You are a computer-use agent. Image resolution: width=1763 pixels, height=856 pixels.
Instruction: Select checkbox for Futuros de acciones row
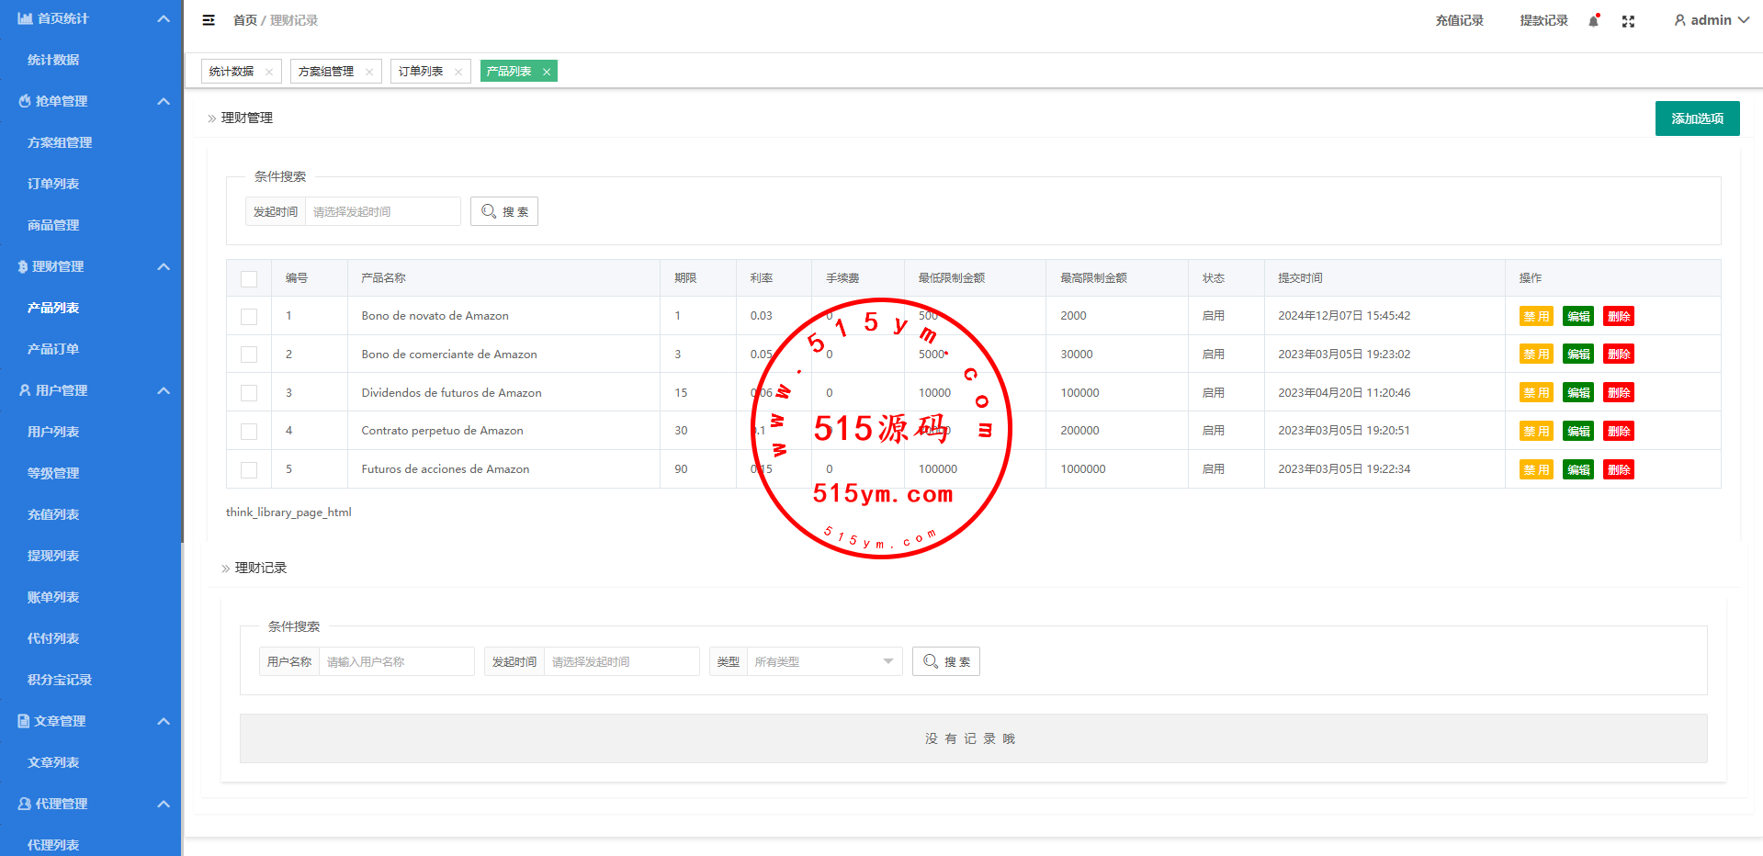click(249, 469)
